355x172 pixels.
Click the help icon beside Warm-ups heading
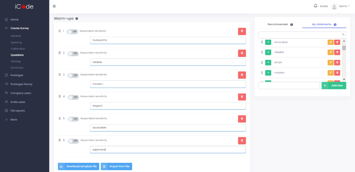[77, 18]
